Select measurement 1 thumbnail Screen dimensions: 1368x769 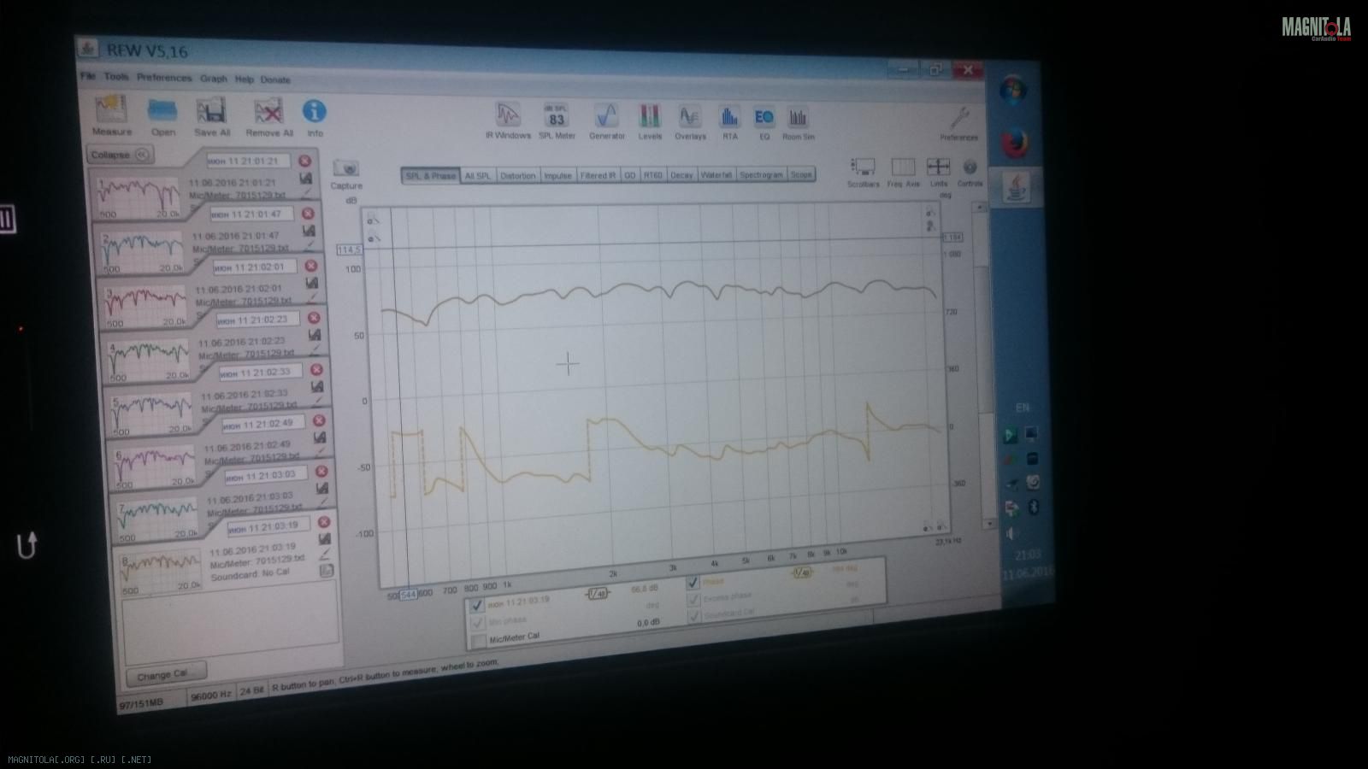(x=139, y=198)
